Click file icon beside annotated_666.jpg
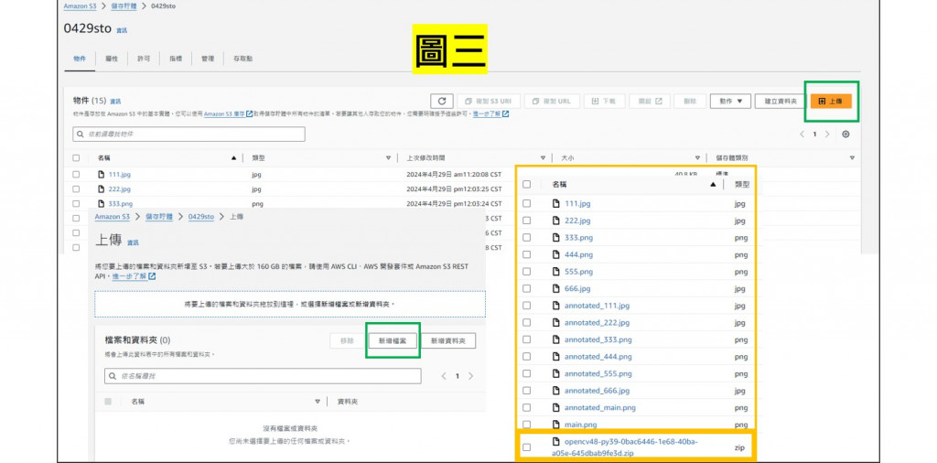The image size is (937, 463). click(556, 391)
